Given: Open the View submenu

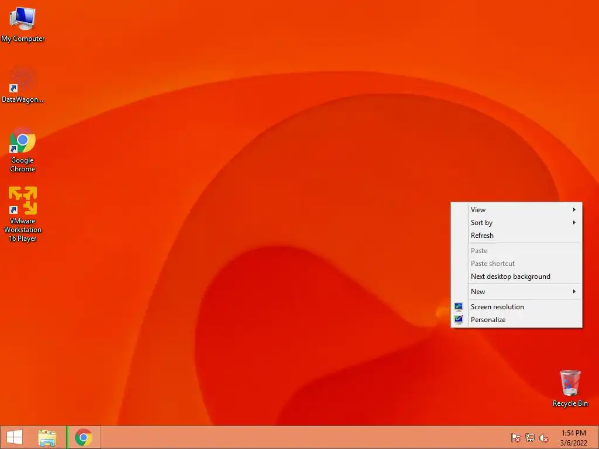Looking at the screenshot, I should point(517,210).
